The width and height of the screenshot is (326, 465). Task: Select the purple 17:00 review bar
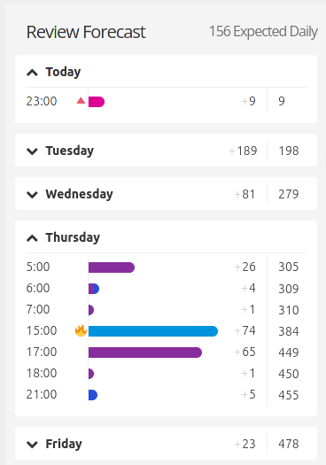[145, 353]
